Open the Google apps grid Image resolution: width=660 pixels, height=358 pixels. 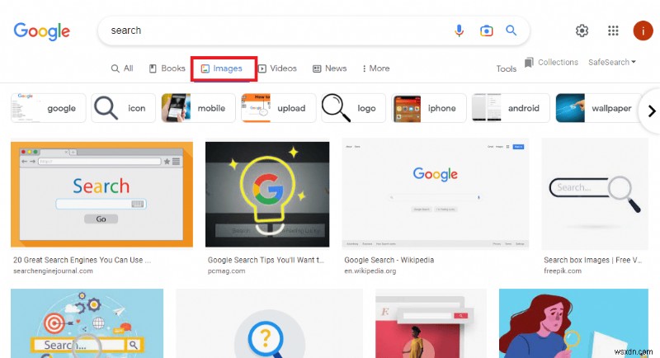[x=613, y=31]
